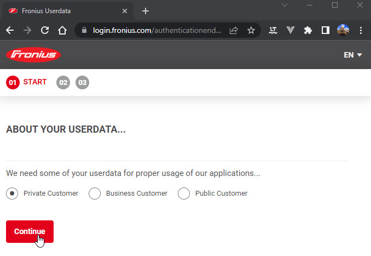
Task: Expand the EN language dropdown
Action: point(353,55)
